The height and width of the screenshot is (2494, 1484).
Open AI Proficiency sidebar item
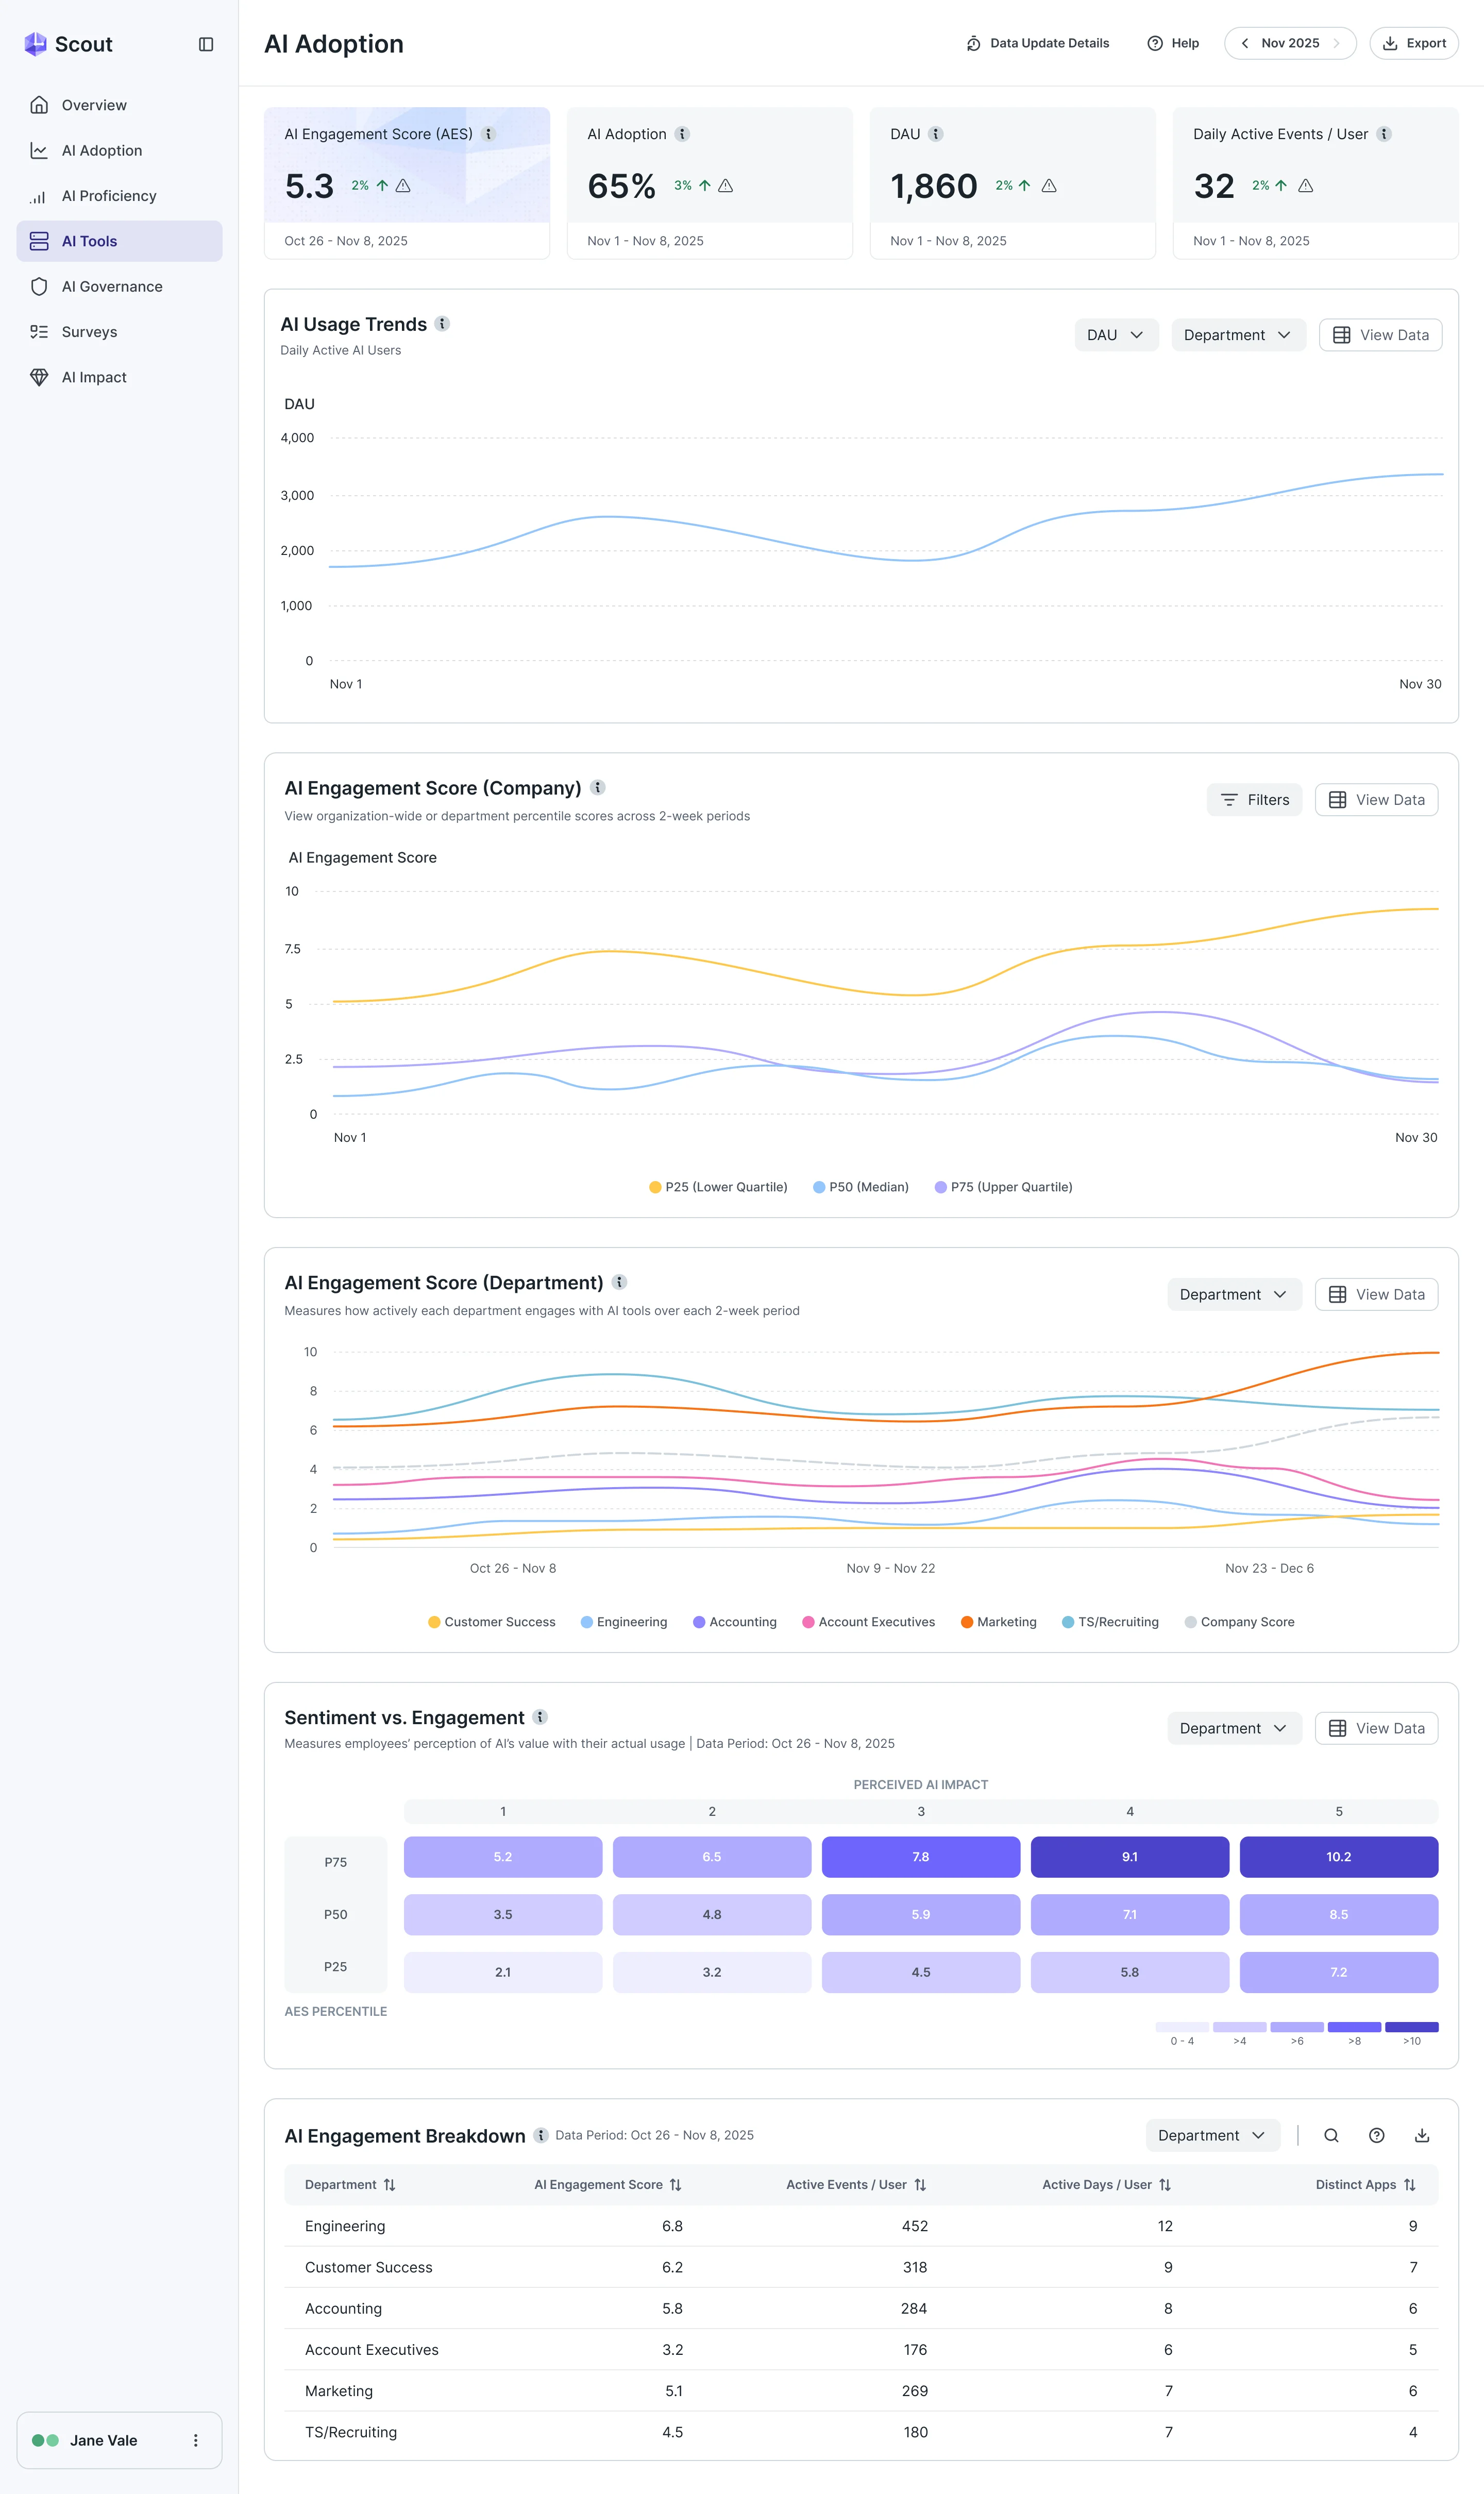point(119,196)
